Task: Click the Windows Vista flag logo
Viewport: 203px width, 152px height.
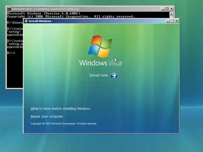Action: click(100, 47)
